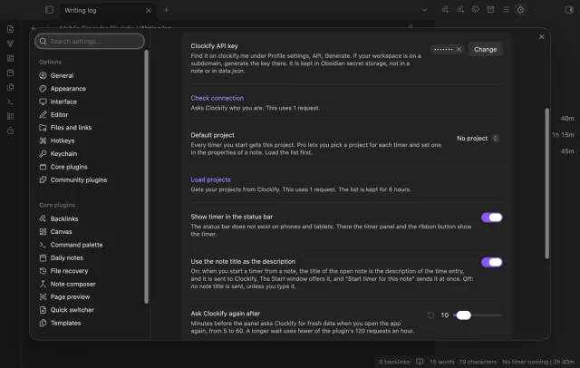Clear the stored Clockify API key
Viewport: 580px width, 368px height.
pos(459,49)
